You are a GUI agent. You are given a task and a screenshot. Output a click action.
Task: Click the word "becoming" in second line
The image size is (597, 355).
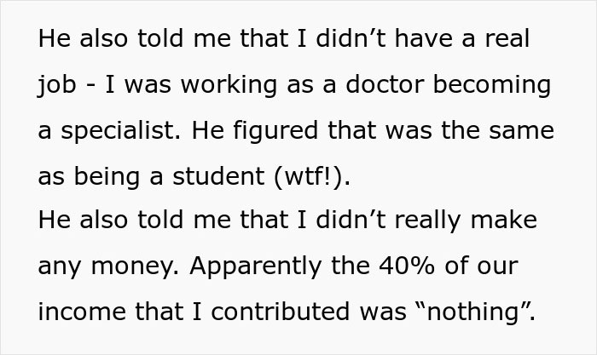point(491,85)
